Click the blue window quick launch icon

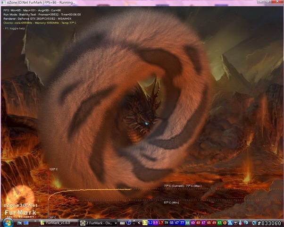click(26, 223)
